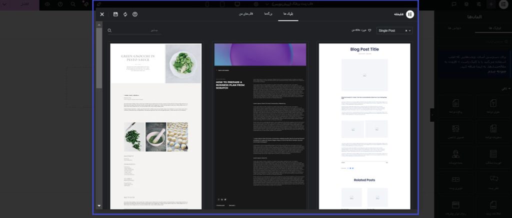Click the scrollbar down arrow in library
This screenshot has height=218, width=512.
point(99,206)
